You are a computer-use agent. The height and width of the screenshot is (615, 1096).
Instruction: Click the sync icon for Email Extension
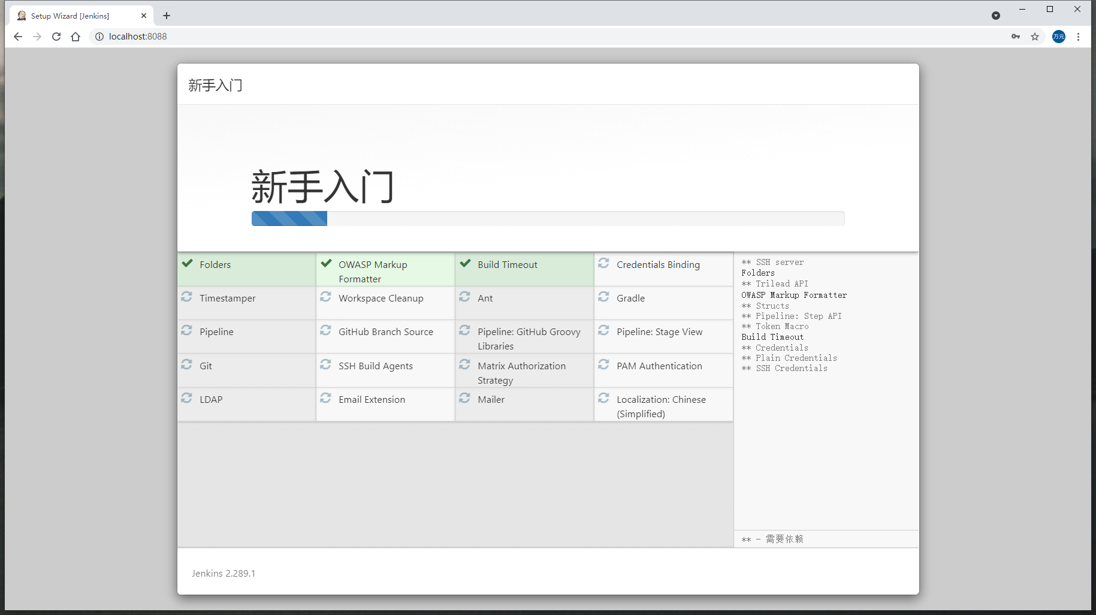(x=325, y=398)
